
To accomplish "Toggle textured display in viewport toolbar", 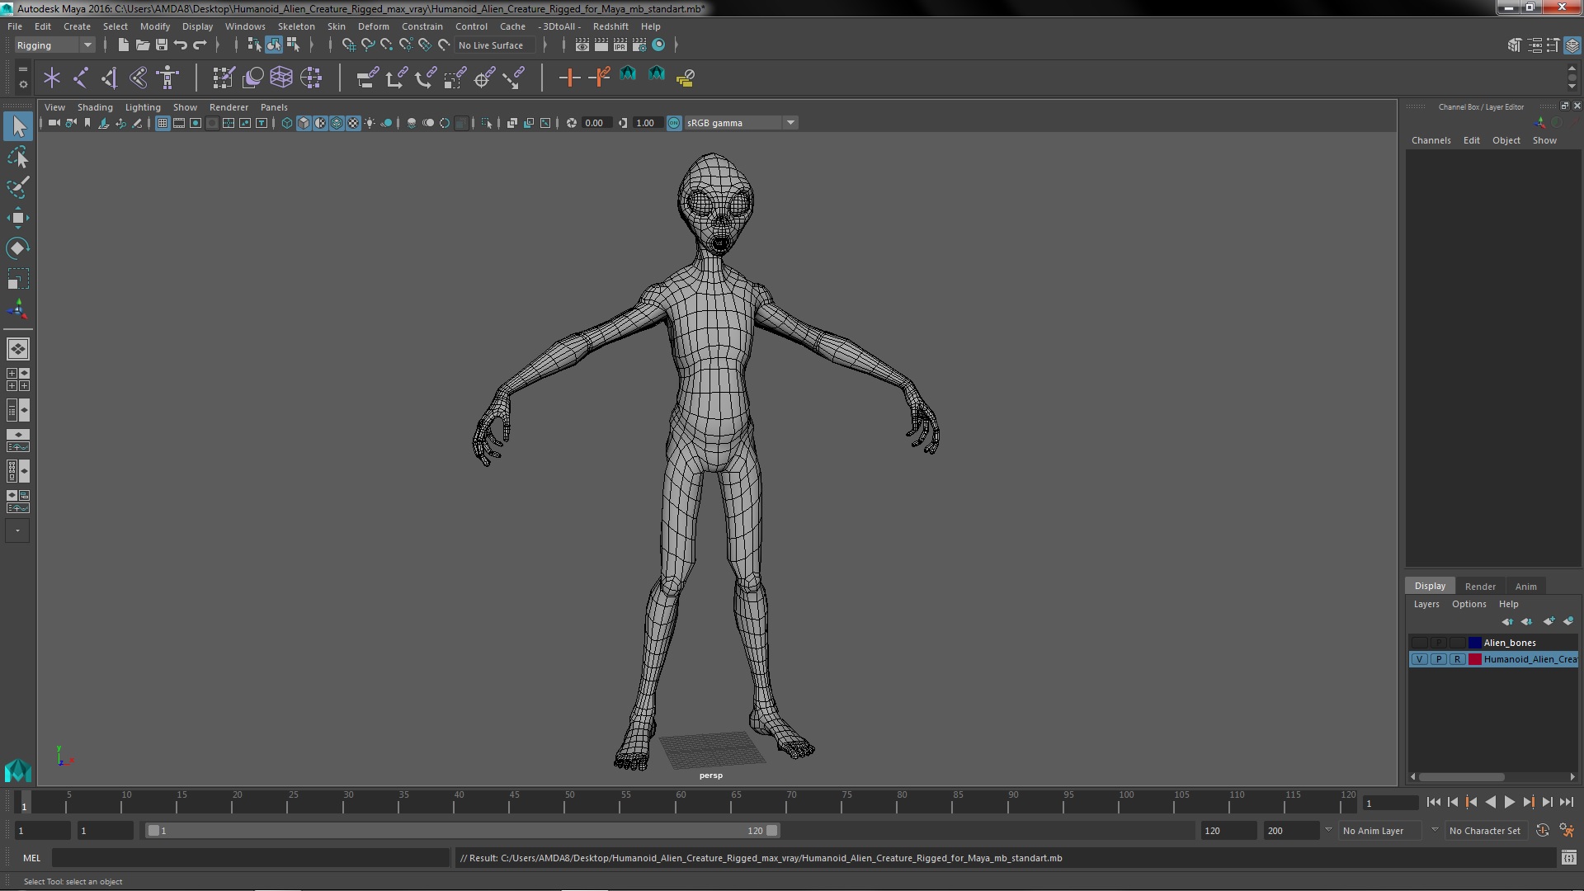I will [353, 123].
